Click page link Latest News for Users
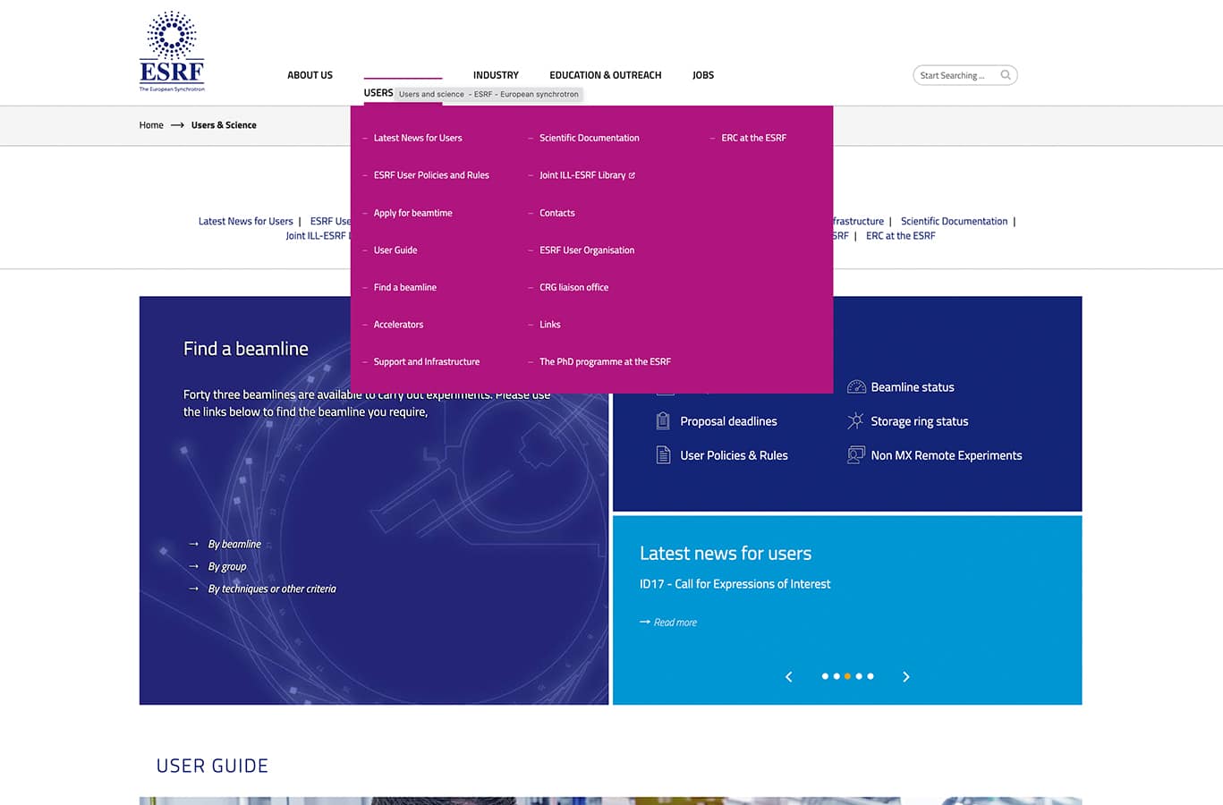This screenshot has height=805, width=1223. tap(246, 221)
